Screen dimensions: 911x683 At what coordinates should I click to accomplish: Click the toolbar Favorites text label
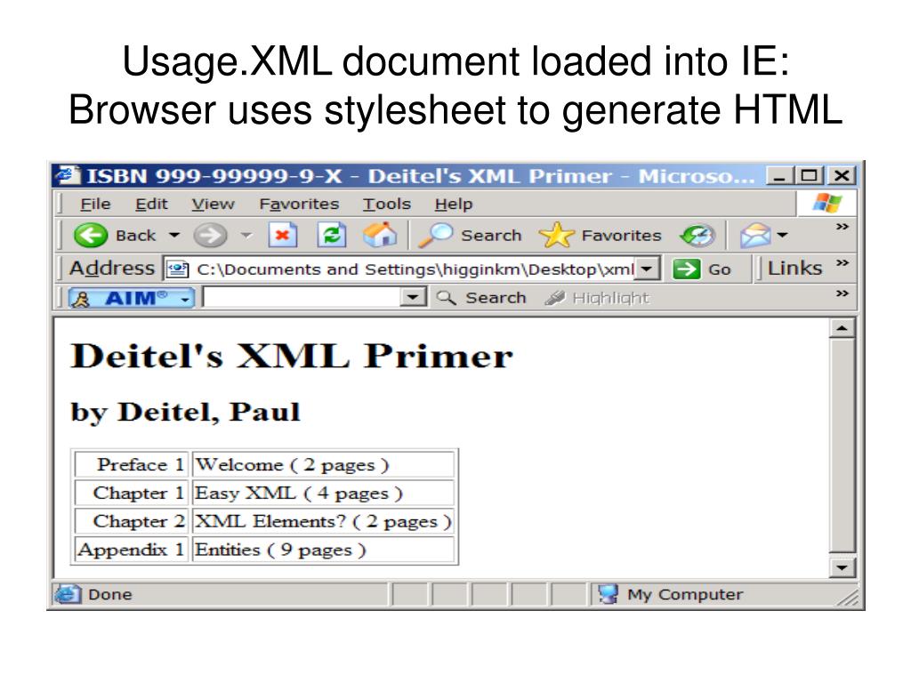(x=621, y=235)
